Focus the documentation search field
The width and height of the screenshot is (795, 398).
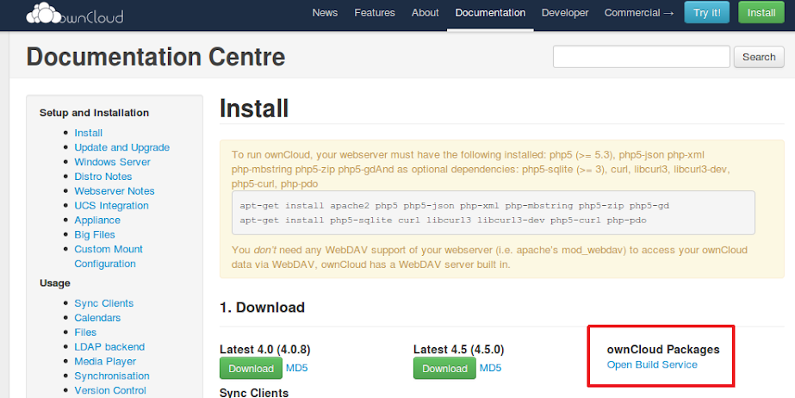click(x=642, y=57)
